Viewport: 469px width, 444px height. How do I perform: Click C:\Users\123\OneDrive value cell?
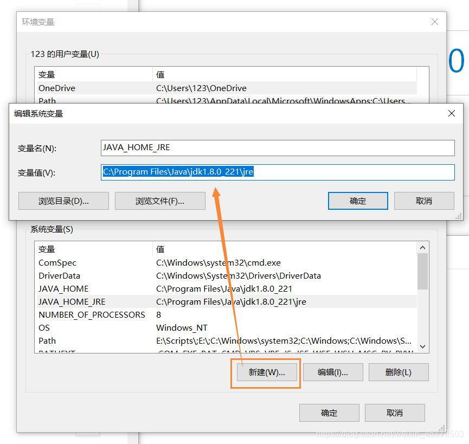pyautogui.click(x=201, y=88)
